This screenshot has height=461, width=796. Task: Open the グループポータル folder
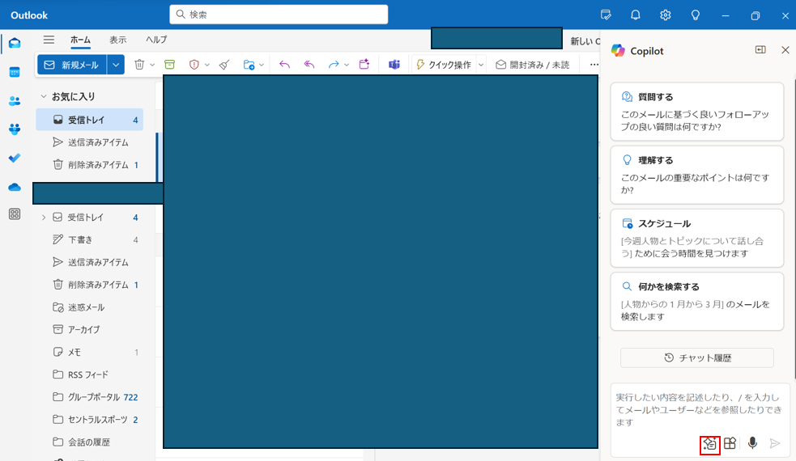[89, 396]
